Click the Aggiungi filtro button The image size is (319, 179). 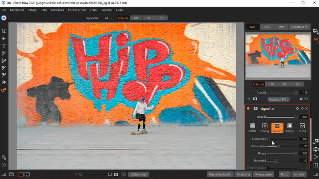[x=278, y=99]
